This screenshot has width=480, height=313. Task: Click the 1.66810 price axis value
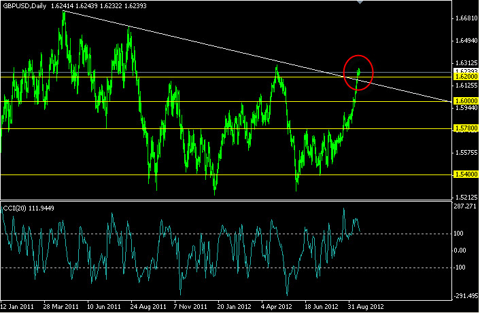pyautogui.click(x=466, y=18)
